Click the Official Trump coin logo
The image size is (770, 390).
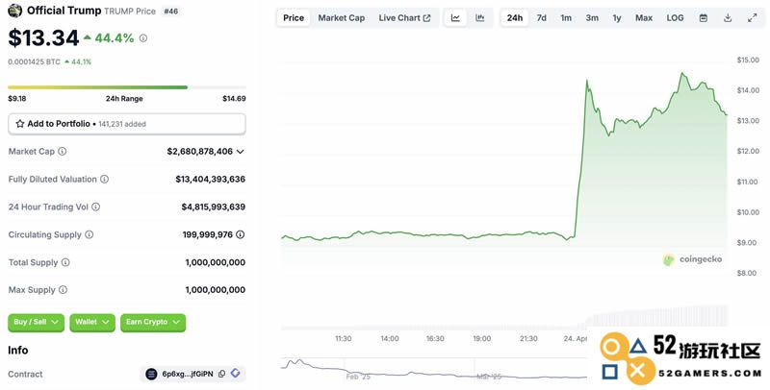pos(15,11)
